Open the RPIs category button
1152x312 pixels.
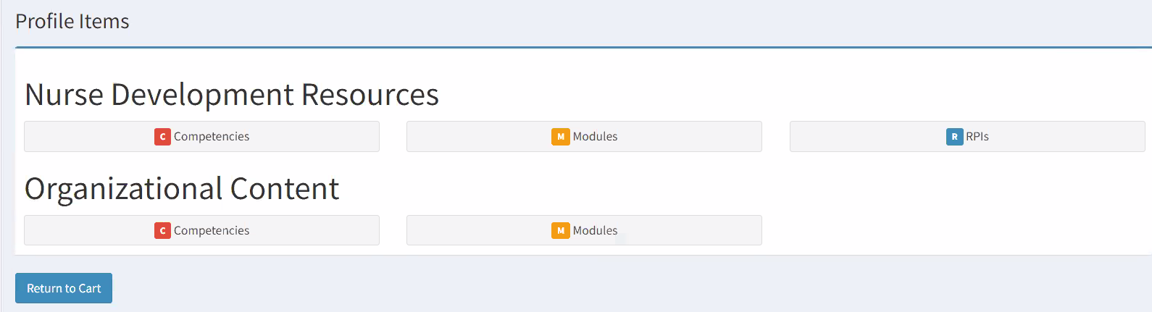[x=967, y=136]
